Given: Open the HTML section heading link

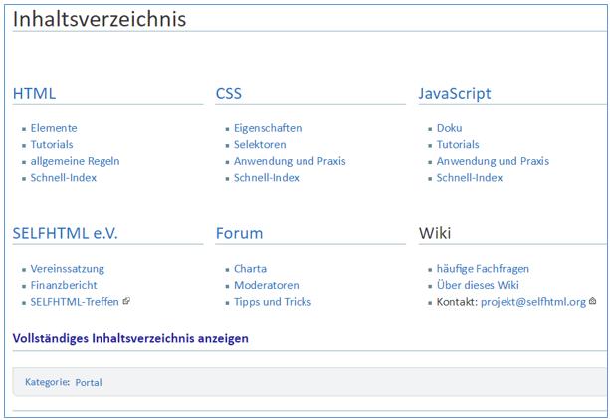Looking at the screenshot, I should click(x=34, y=94).
